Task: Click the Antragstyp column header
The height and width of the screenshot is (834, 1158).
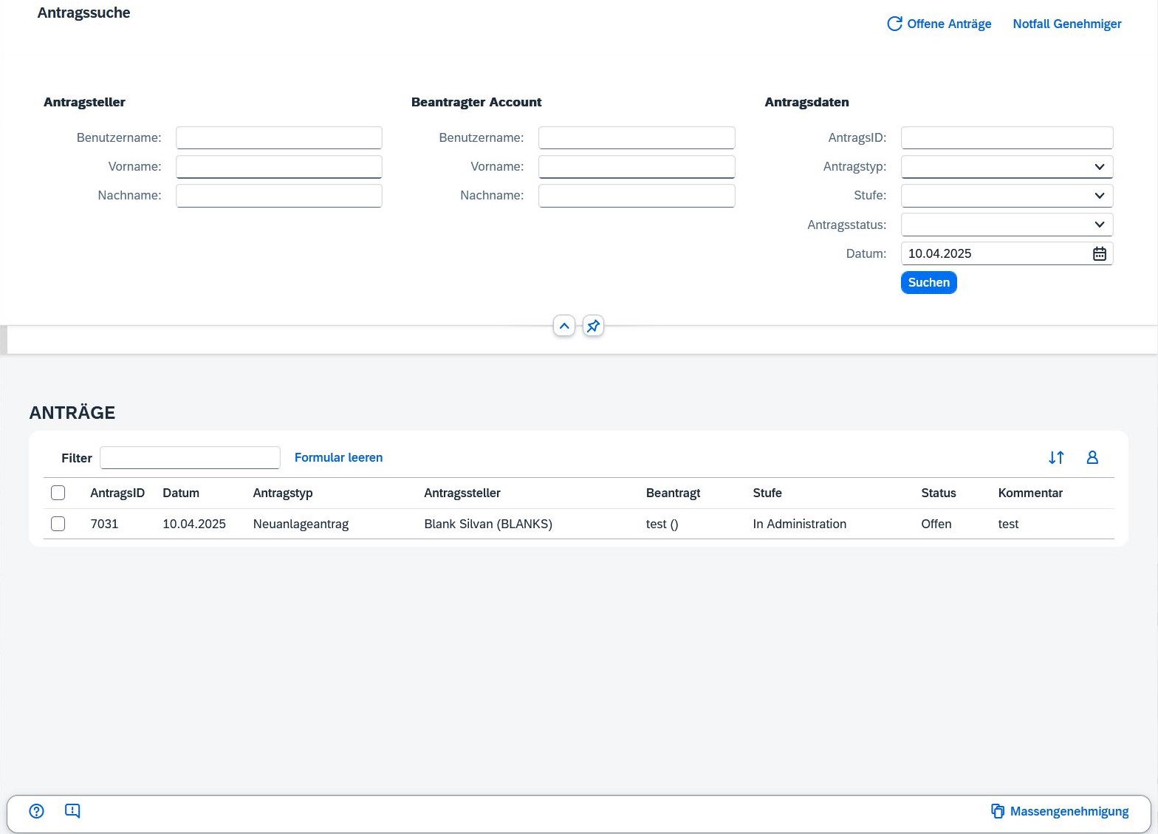Action: (283, 493)
